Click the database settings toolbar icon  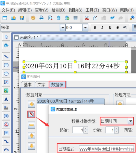coord(59,18)
